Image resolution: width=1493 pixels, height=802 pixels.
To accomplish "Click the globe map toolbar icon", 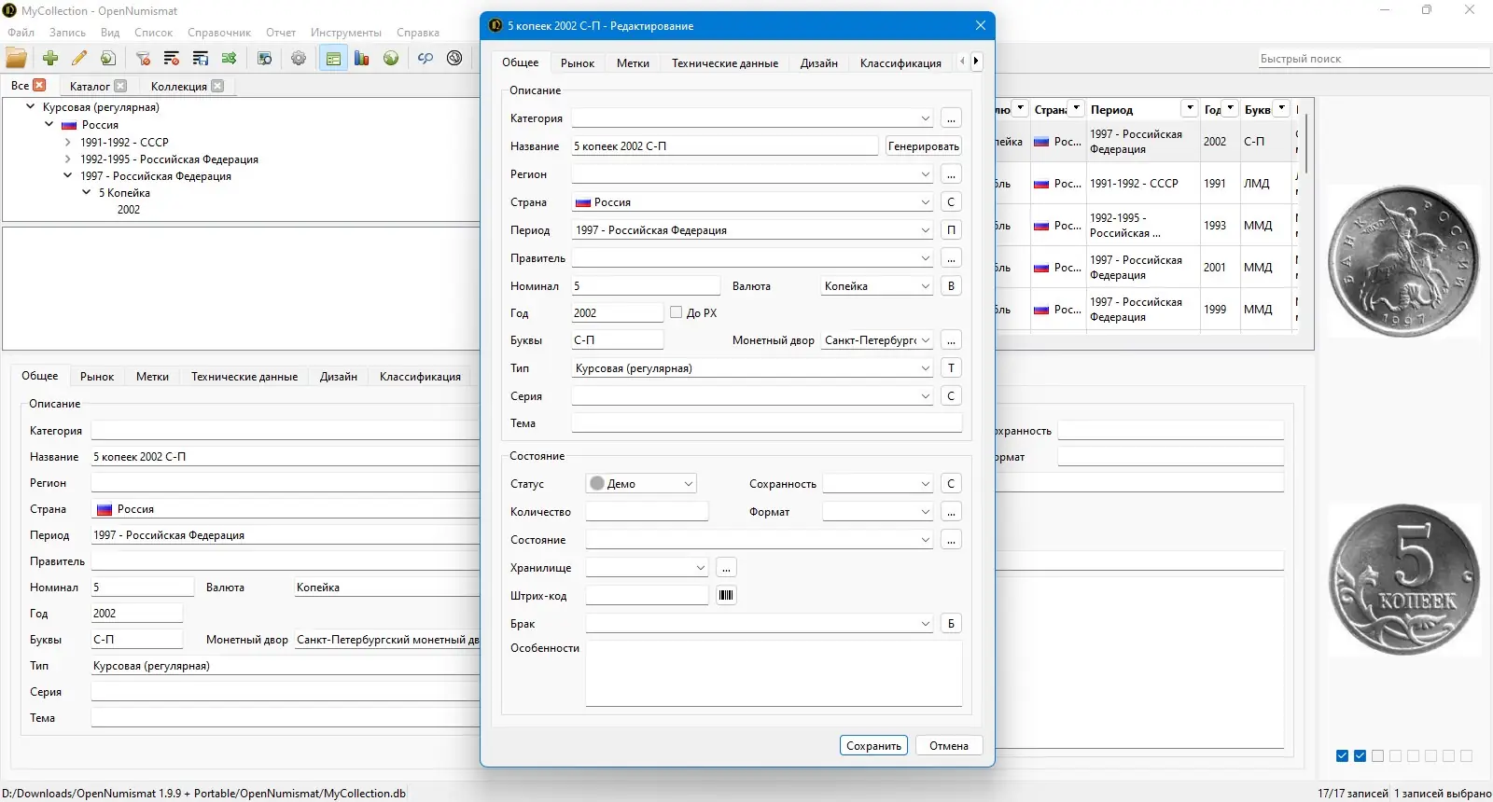I will coord(391,58).
